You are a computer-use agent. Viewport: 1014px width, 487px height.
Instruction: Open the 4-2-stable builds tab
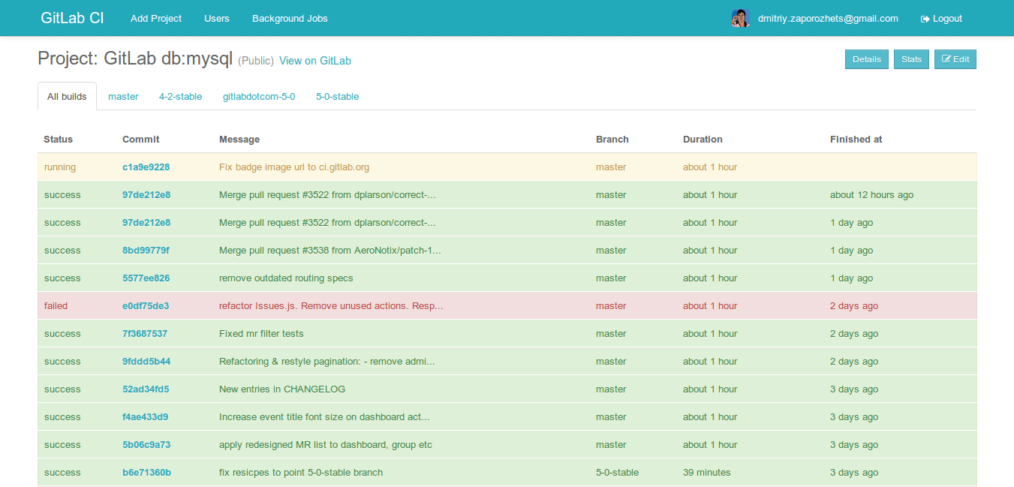(180, 96)
